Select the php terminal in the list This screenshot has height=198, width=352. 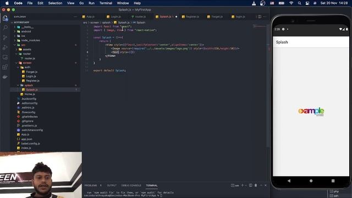336,191
